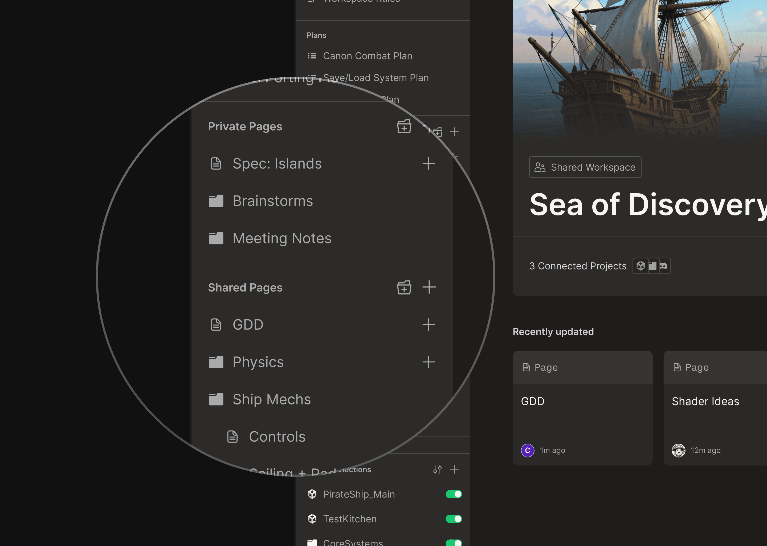Click the Shared Workspace badge
This screenshot has width=767, height=546.
[x=585, y=167]
